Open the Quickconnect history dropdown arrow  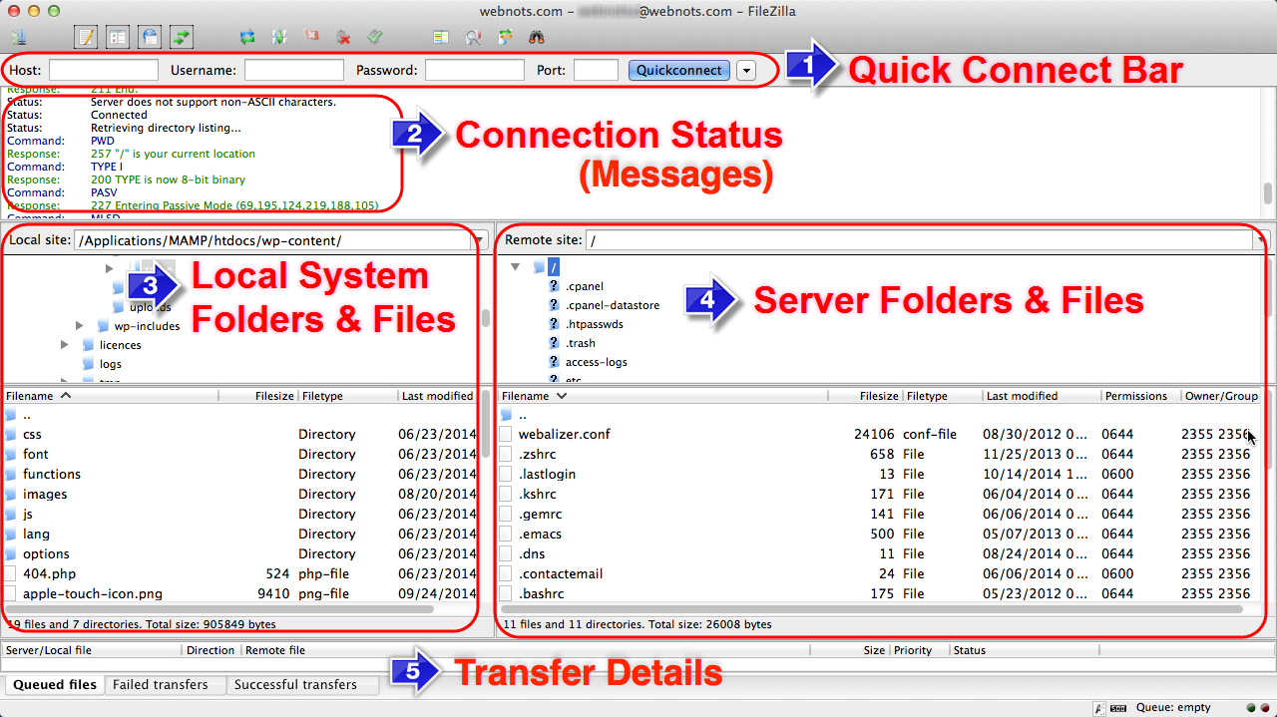point(746,71)
